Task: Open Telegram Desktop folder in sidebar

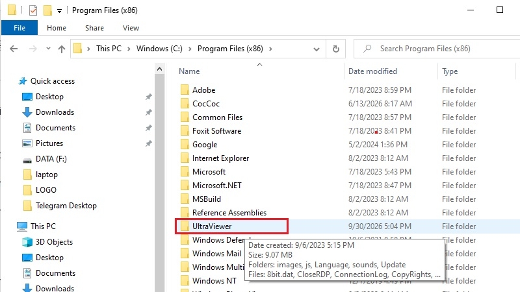Action: [66, 206]
